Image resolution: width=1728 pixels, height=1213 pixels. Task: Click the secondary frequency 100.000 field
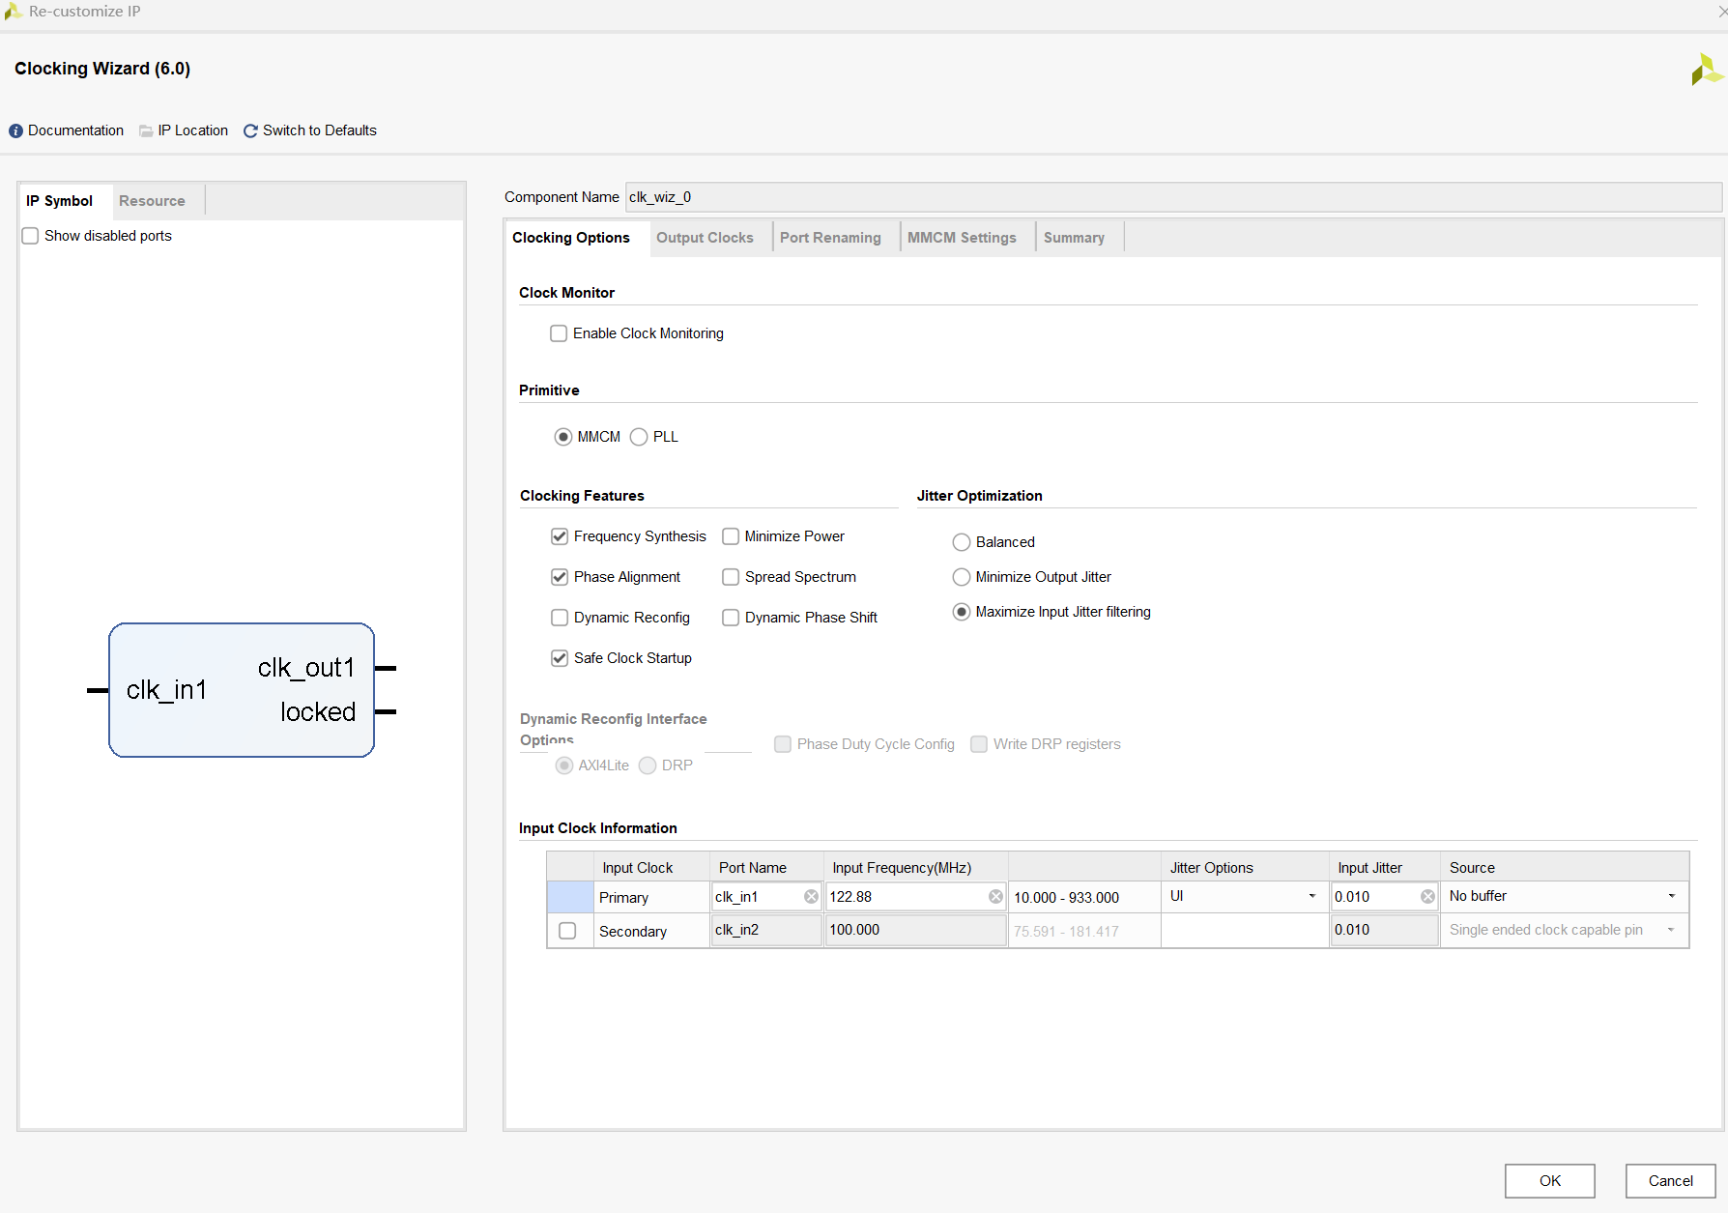[915, 930]
